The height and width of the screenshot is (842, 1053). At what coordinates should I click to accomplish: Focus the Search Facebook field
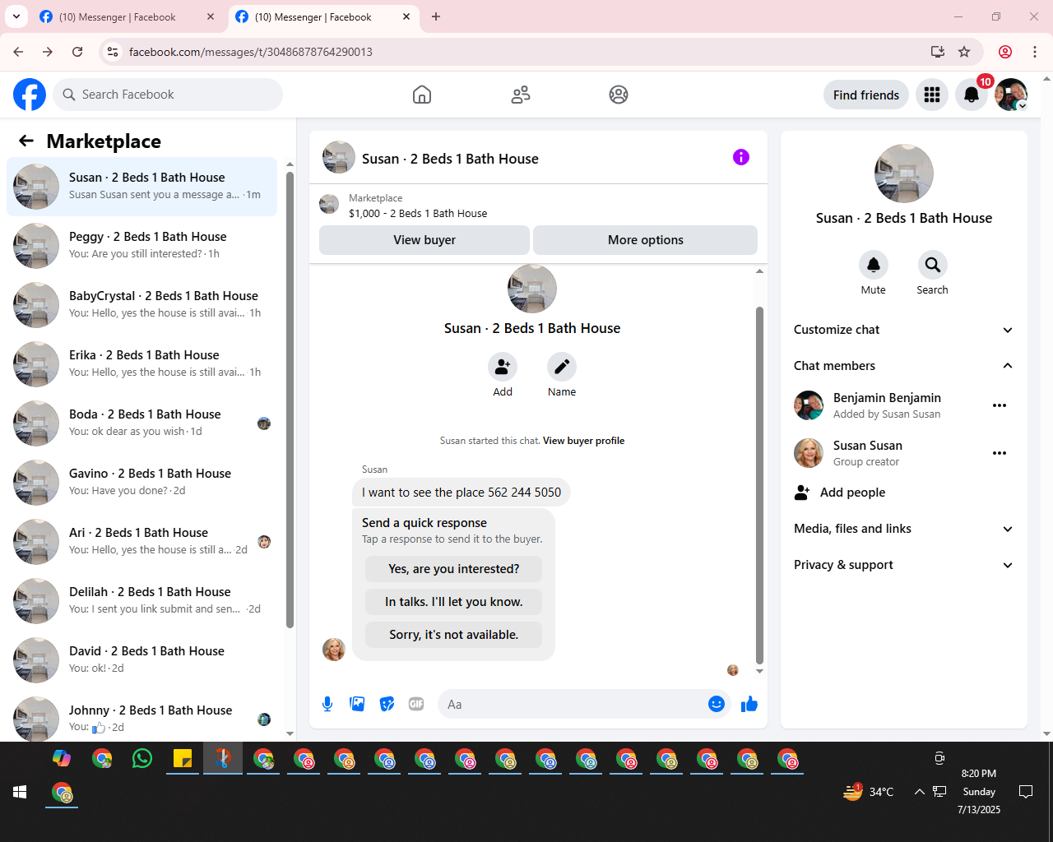[x=168, y=95]
